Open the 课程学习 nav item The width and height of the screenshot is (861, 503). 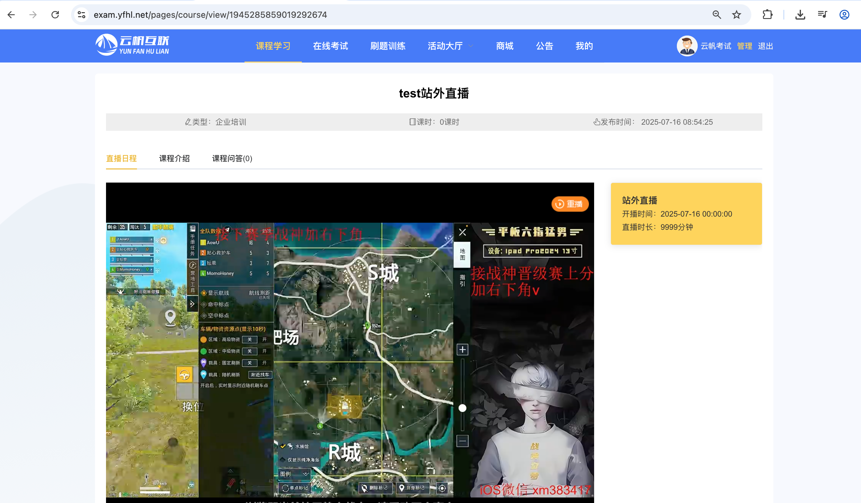[273, 46]
